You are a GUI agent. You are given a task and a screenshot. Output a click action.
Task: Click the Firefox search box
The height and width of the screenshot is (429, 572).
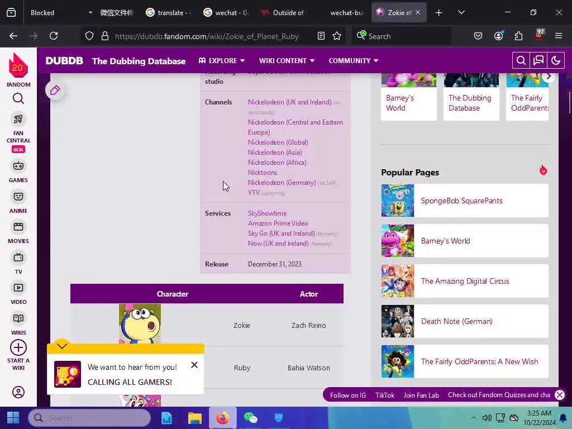402,36
